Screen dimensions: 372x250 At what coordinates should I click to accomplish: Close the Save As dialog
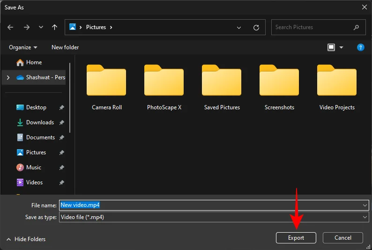tap(365, 7)
